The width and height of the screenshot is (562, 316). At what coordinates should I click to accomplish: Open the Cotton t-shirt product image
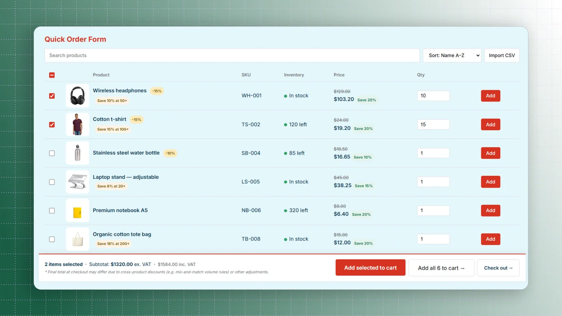(77, 124)
